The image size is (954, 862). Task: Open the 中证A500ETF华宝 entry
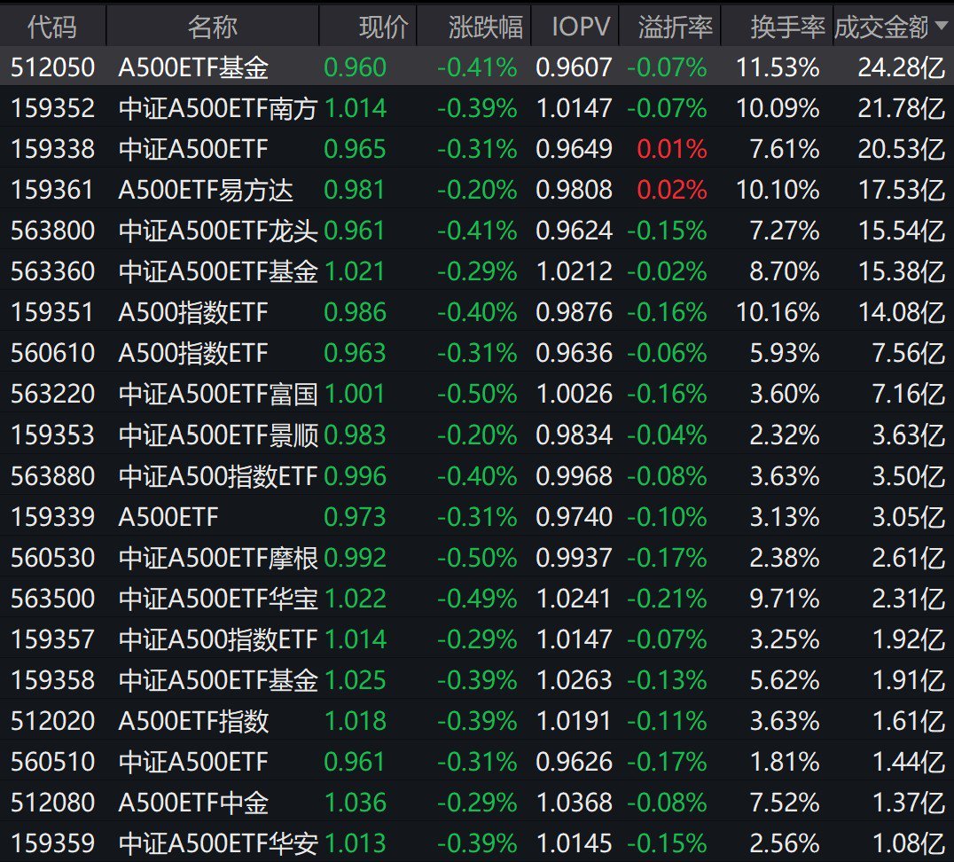point(217,598)
